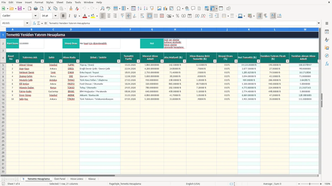Screen dimensions: 332x186
Task: Click sidebar settings hamburger button
Action: pyautogui.click(x=327, y=23)
